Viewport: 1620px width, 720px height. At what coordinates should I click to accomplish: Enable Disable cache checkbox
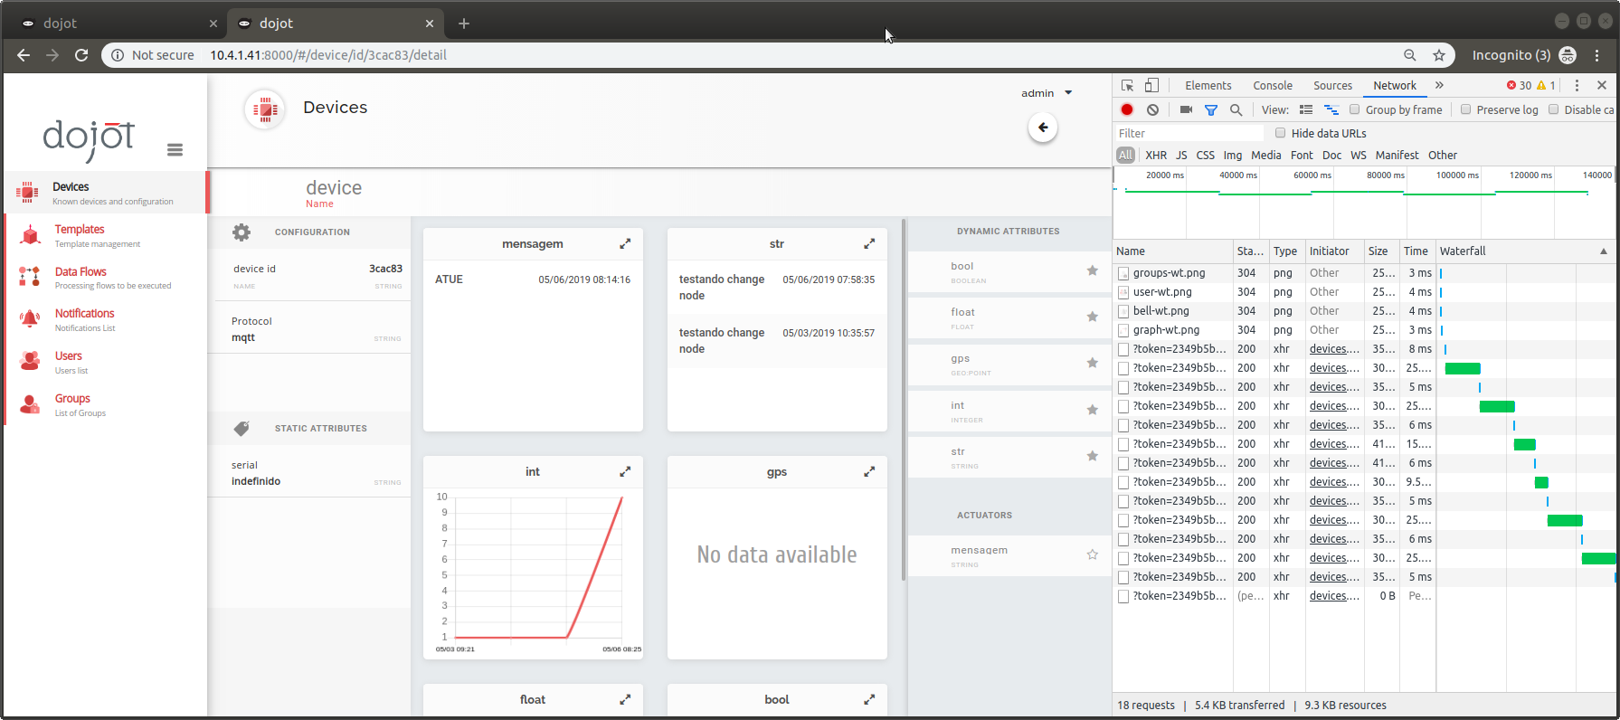tap(1554, 109)
